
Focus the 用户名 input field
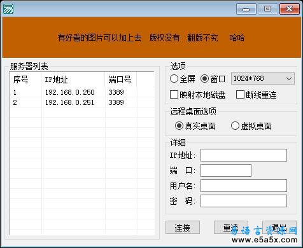244,186
